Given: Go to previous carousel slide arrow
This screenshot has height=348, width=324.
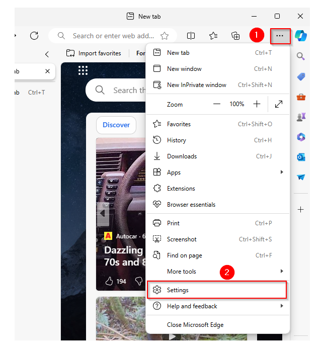Looking at the screenshot, I should [103, 214].
